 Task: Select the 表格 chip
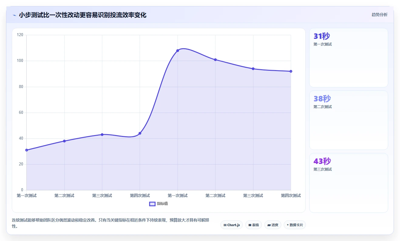(x=253, y=225)
